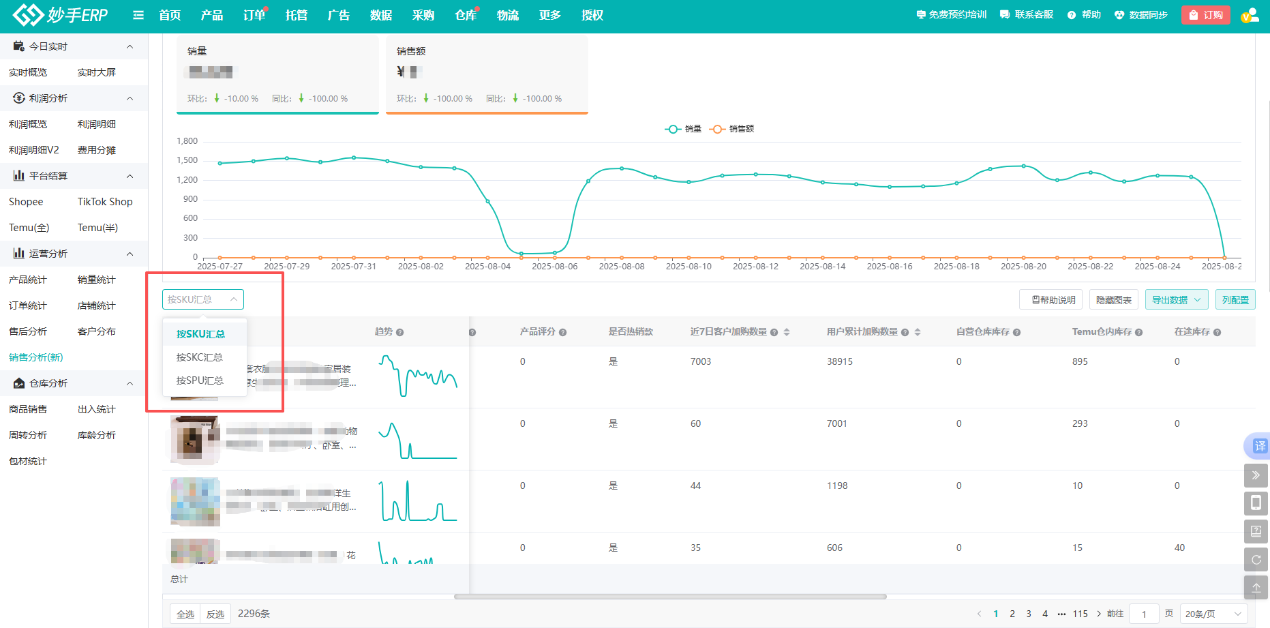
Task: Click the help question icon beside 趋势
Action: (x=400, y=333)
